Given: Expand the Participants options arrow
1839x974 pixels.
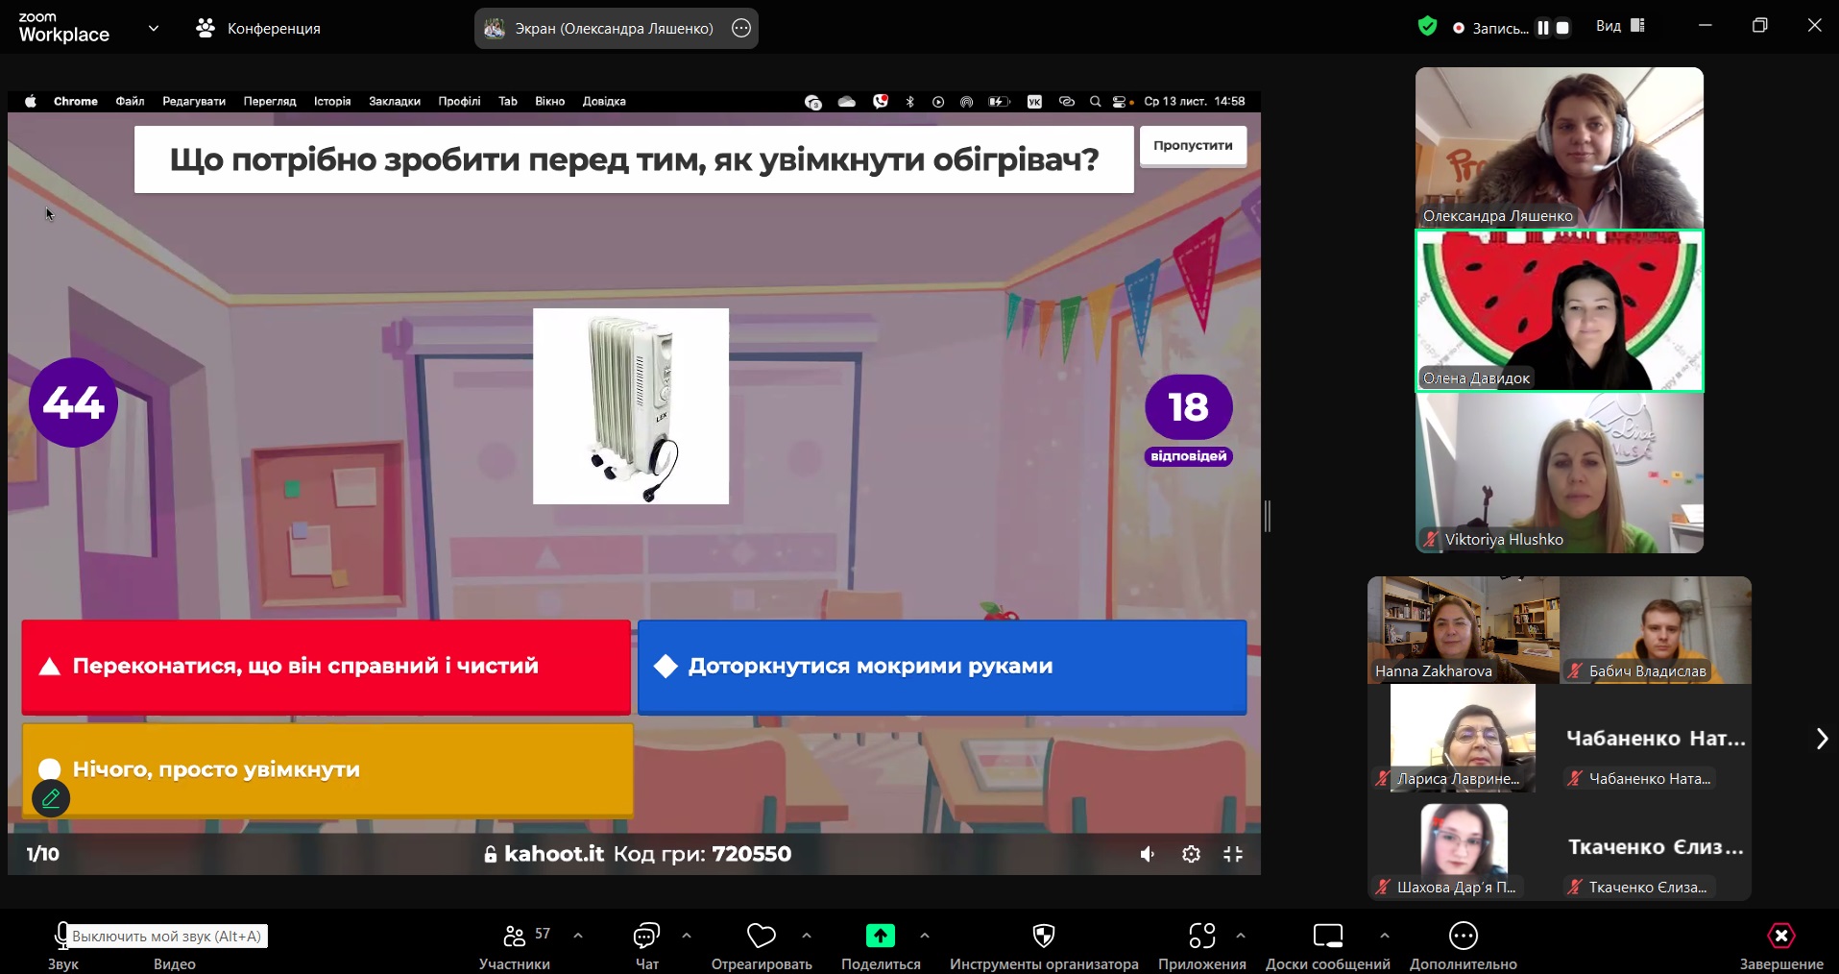Looking at the screenshot, I should pyautogui.click(x=578, y=935).
